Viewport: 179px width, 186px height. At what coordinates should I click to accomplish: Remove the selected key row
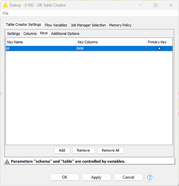click(83, 150)
